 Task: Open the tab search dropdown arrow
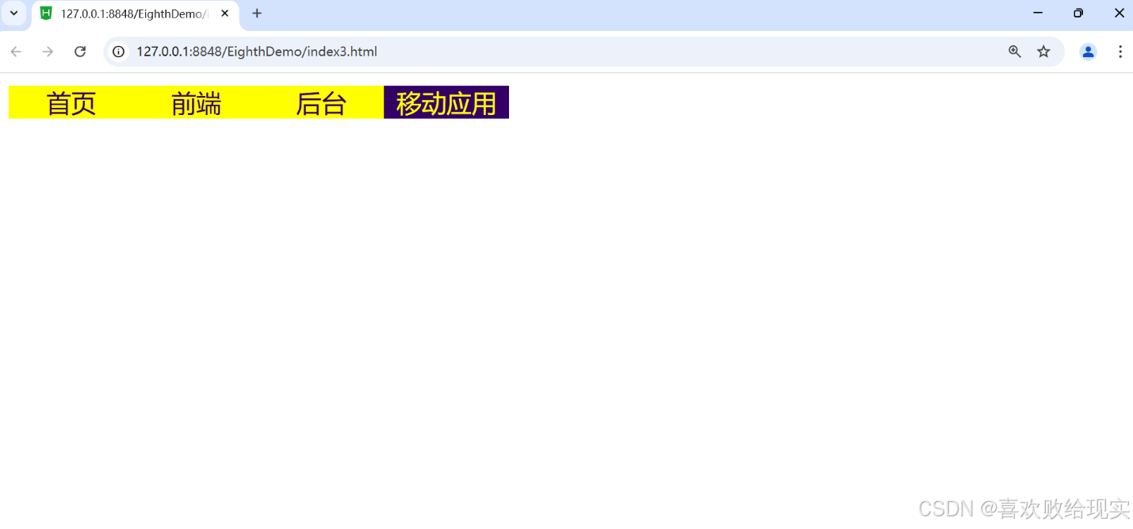[13, 13]
